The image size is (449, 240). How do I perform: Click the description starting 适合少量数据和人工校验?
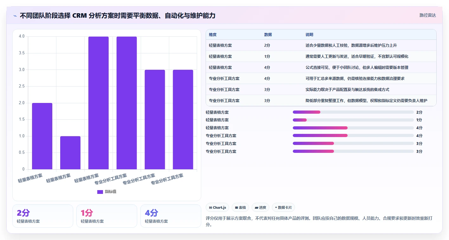click(351, 45)
